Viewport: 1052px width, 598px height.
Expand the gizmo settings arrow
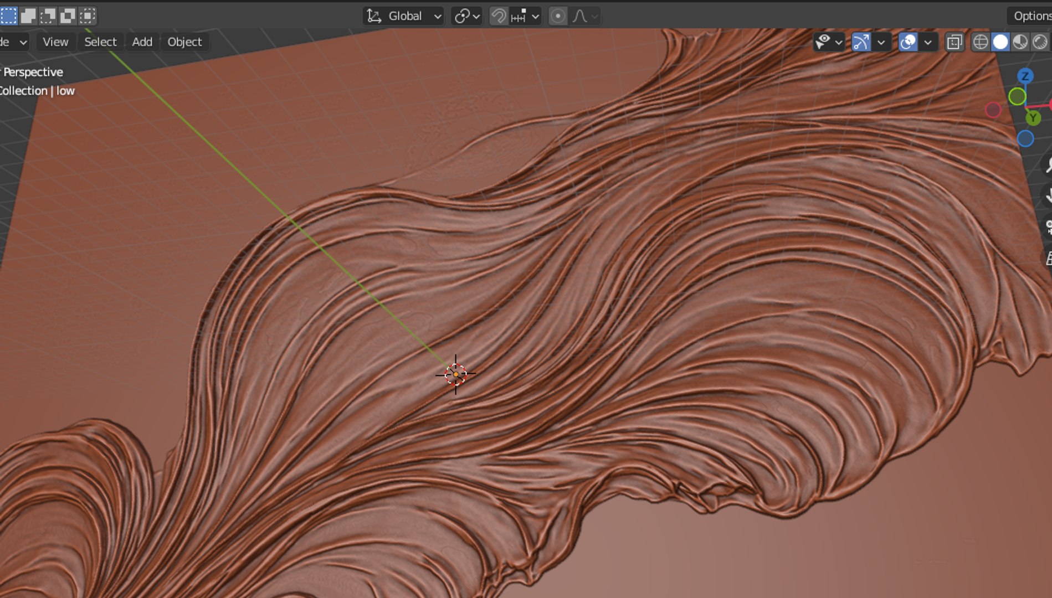(x=881, y=42)
